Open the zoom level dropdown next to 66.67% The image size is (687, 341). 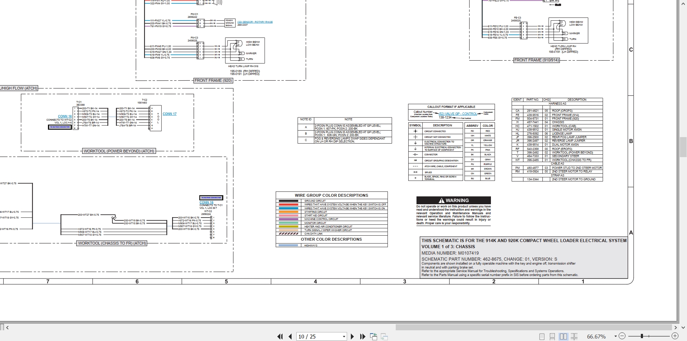(615, 336)
